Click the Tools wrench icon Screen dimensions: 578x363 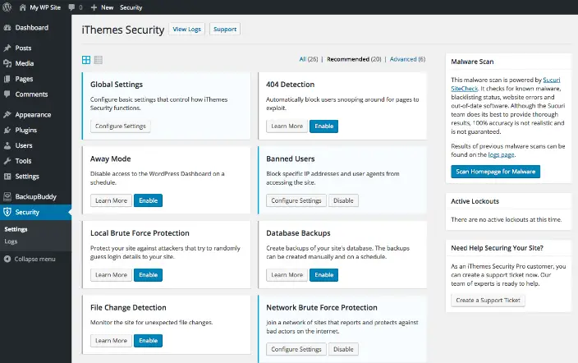coord(7,161)
